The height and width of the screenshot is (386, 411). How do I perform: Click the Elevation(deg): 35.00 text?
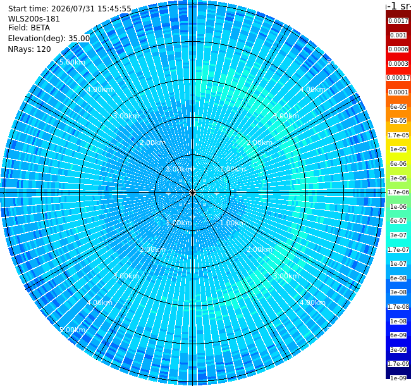(x=49, y=39)
